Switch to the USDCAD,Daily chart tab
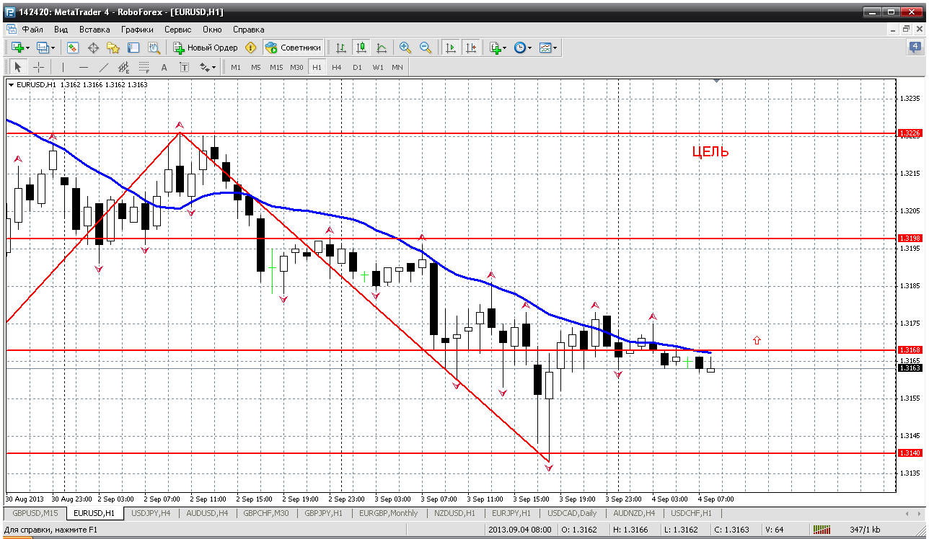This screenshot has width=929, height=539. [572, 513]
